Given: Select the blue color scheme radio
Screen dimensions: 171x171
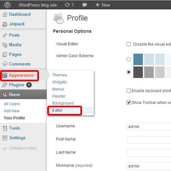Looking at the screenshot, I should pos(129,59).
